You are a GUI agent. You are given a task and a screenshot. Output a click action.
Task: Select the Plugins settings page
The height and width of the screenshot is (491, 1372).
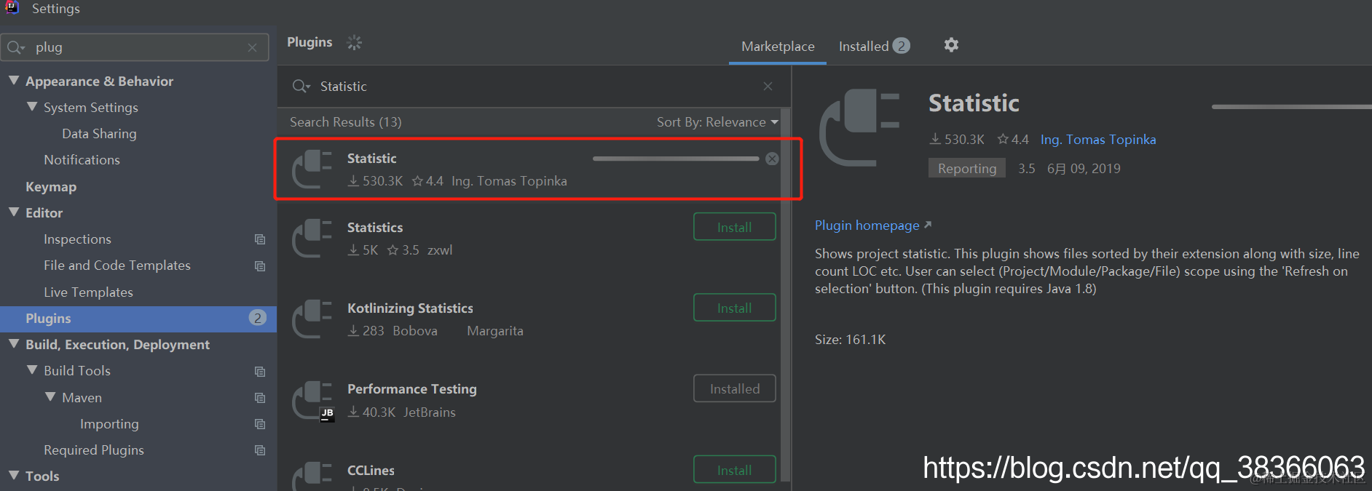pos(138,319)
